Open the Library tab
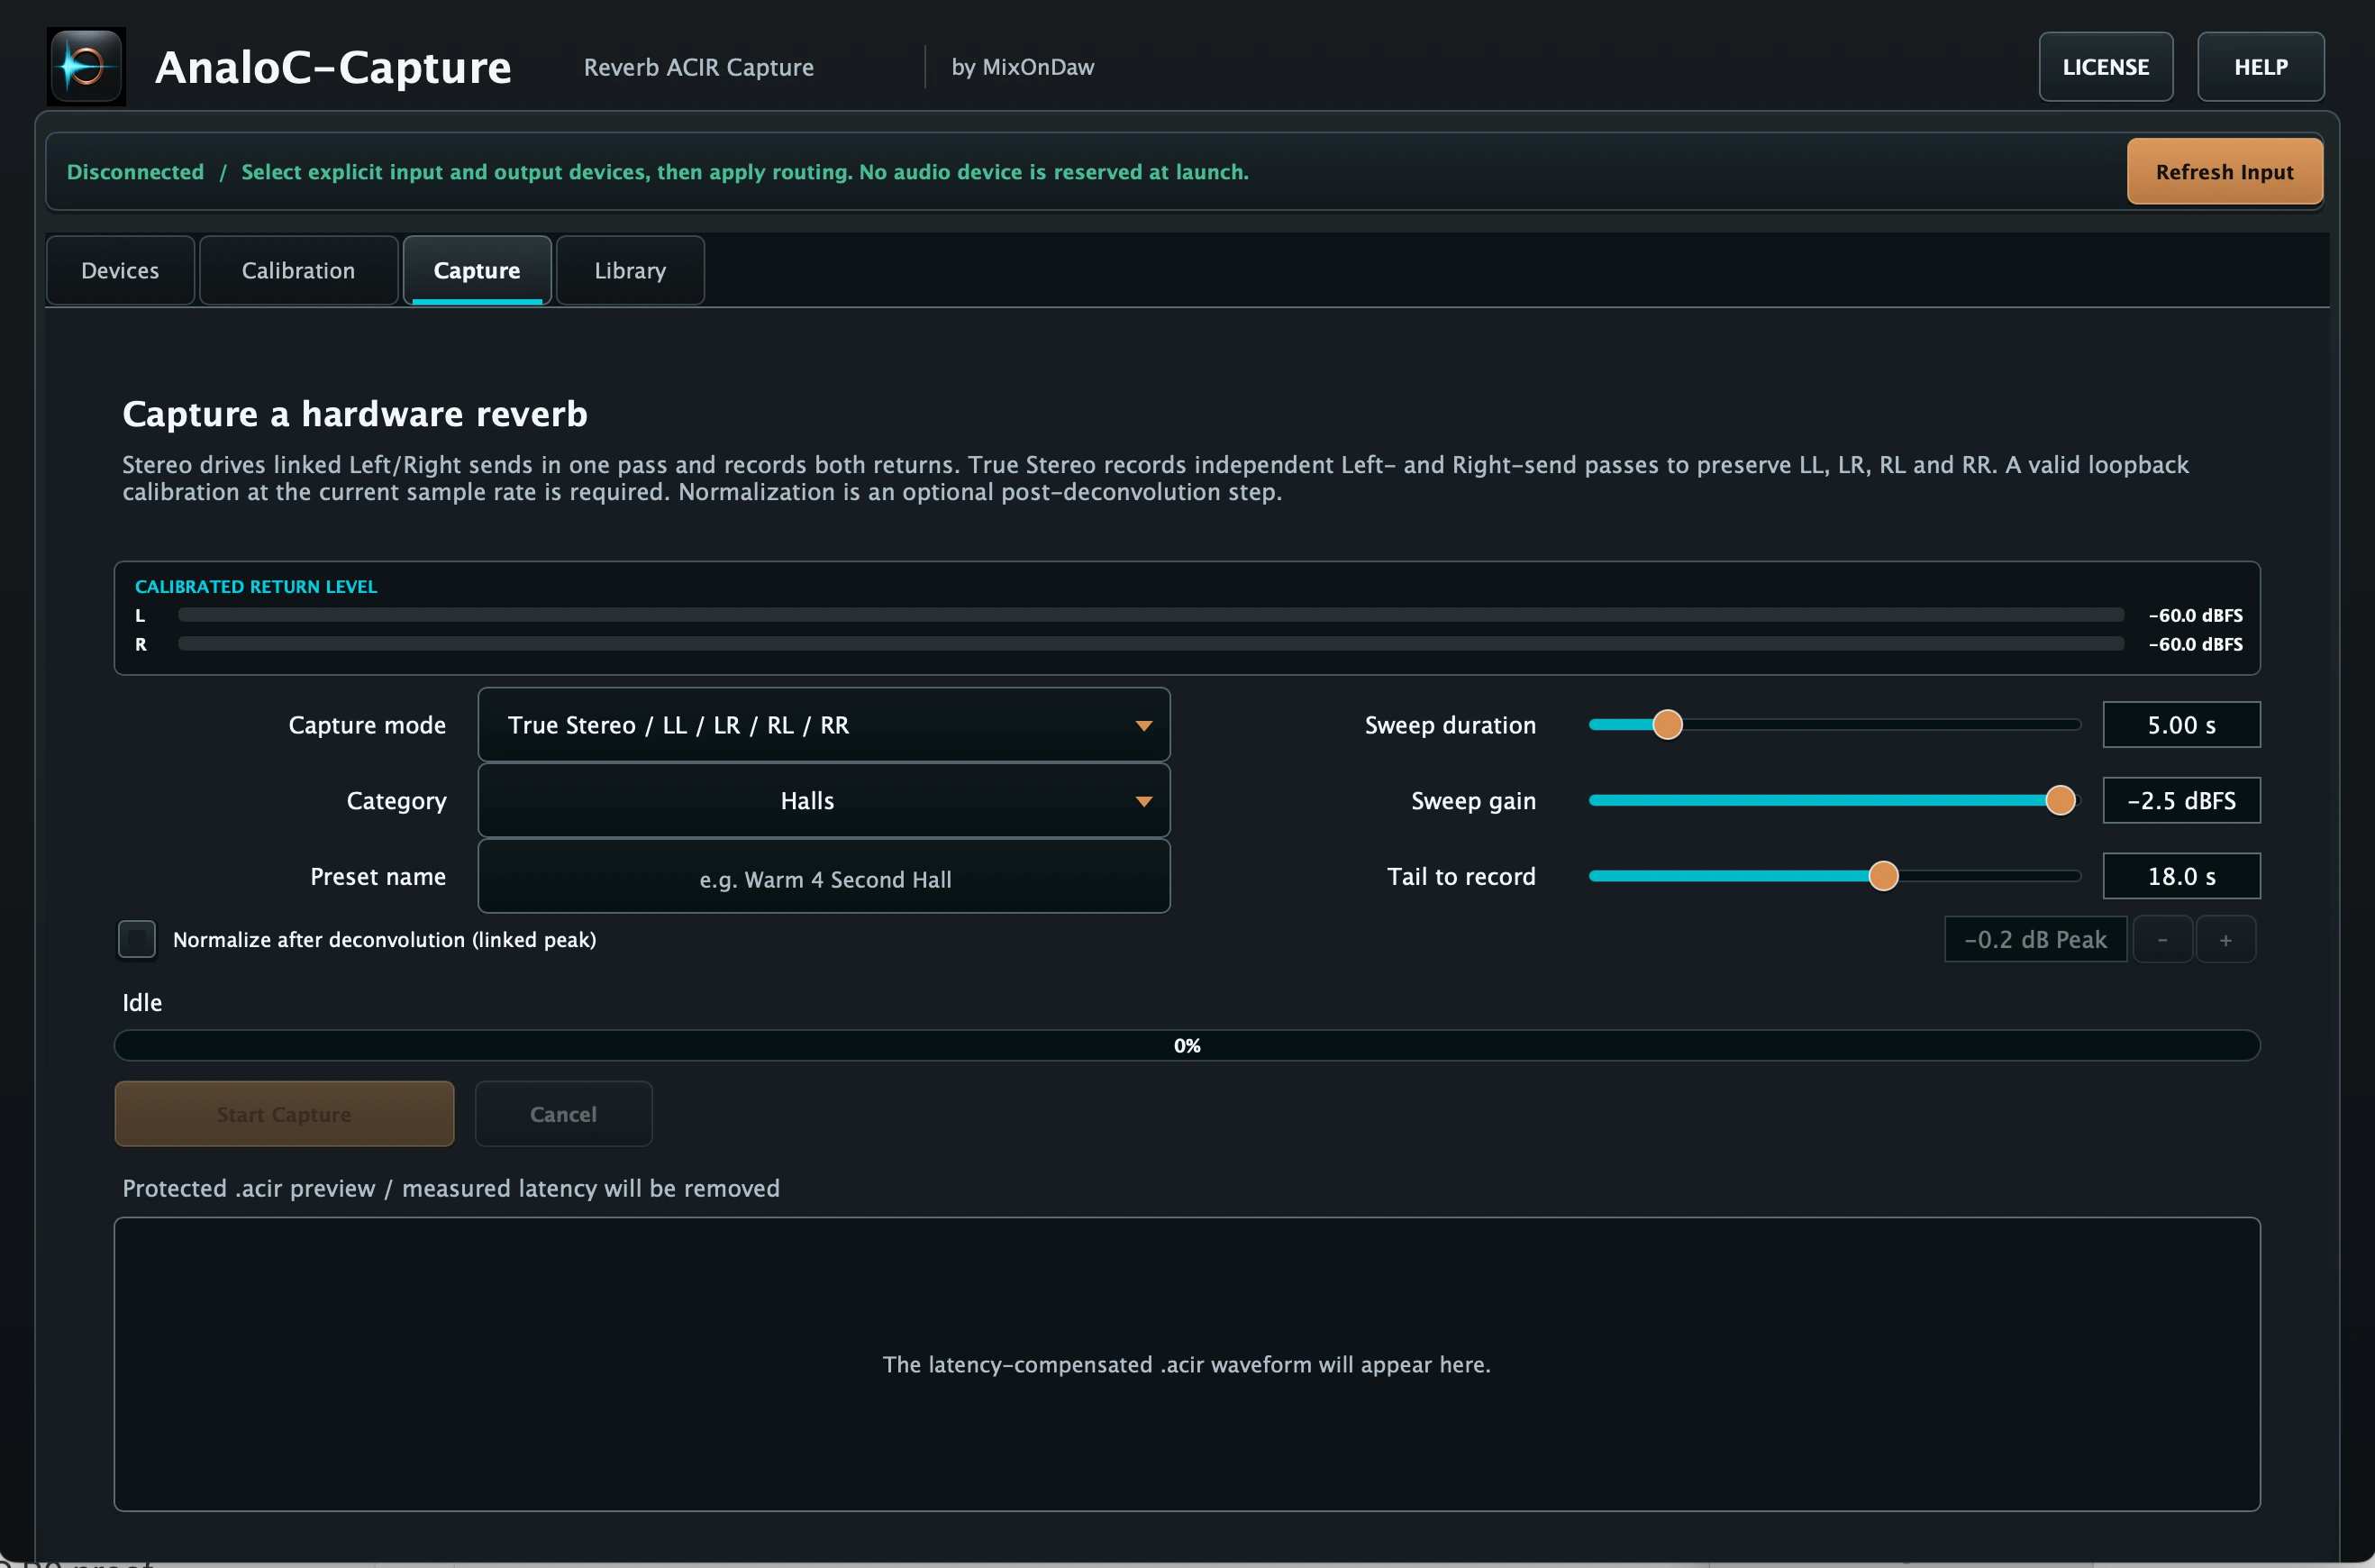2375x1568 pixels. [630, 270]
